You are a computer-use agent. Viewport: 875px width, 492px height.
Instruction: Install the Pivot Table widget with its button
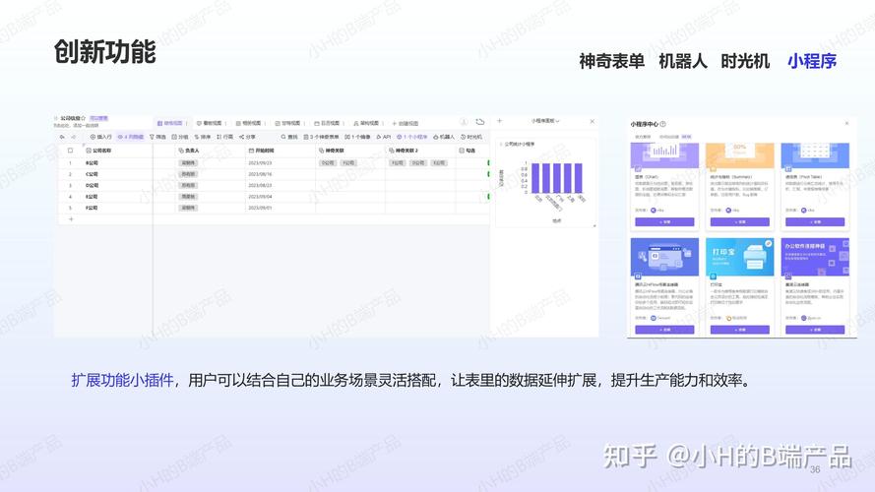point(815,222)
